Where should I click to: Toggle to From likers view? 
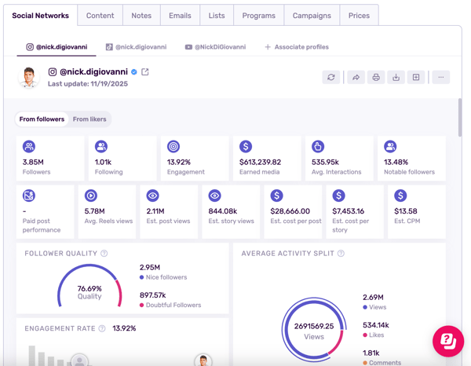pos(89,119)
